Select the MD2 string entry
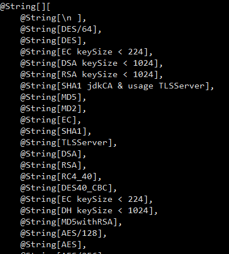 coord(53,109)
